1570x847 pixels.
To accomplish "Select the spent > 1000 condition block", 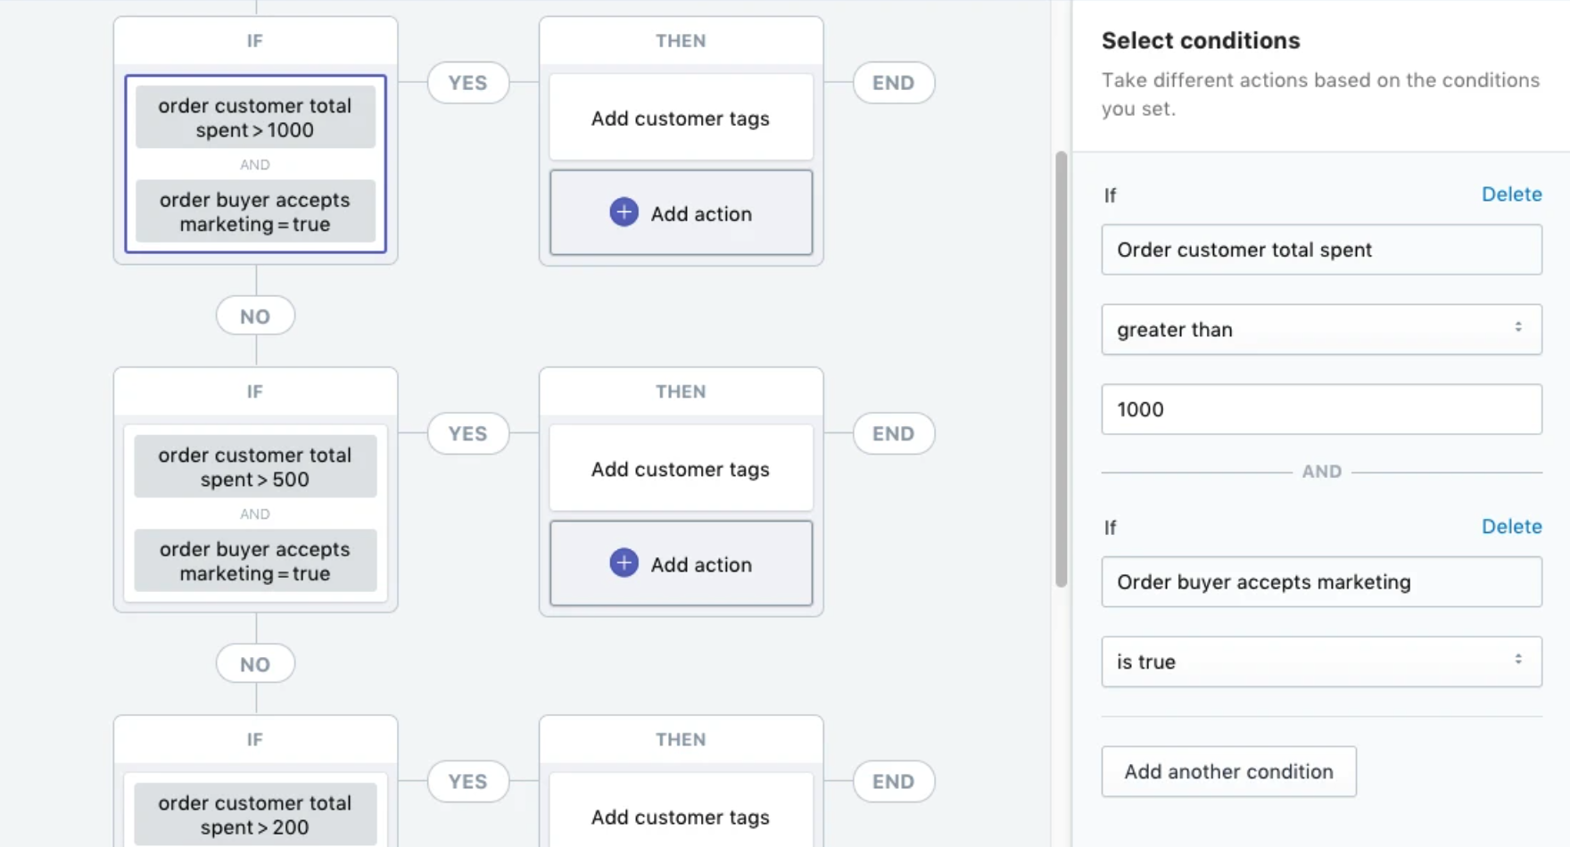I will pos(255,118).
